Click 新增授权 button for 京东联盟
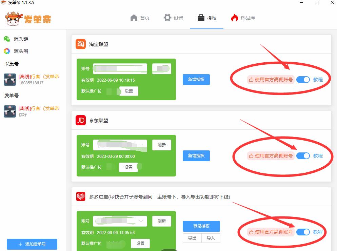 click(x=196, y=156)
